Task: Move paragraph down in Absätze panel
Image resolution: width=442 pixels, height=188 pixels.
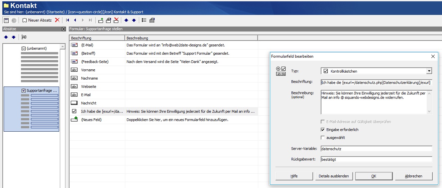Action: (14, 37)
